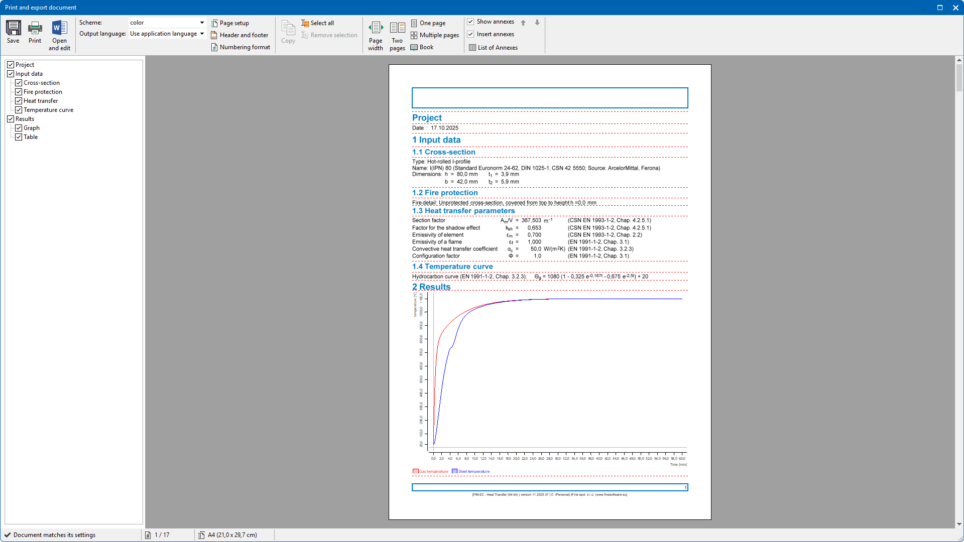
Task: Open the Output language dropdown
Action: tap(202, 34)
